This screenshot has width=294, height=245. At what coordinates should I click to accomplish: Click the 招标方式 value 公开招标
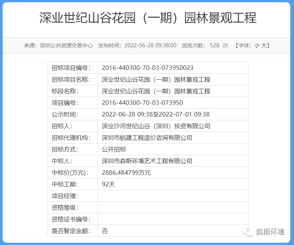click(x=114, y=150)
